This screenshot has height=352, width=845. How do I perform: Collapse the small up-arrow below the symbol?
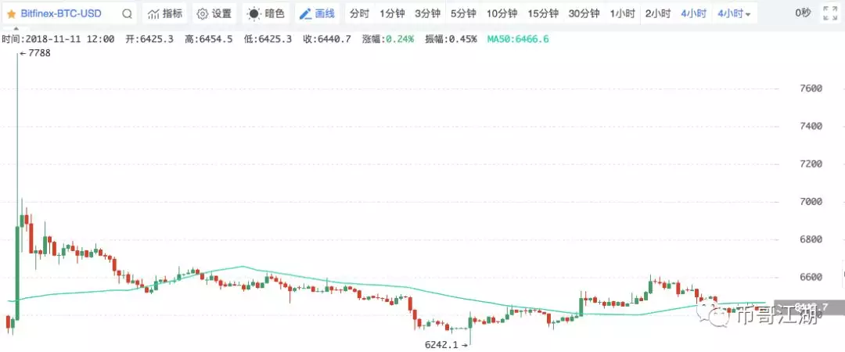pos(16,28)
